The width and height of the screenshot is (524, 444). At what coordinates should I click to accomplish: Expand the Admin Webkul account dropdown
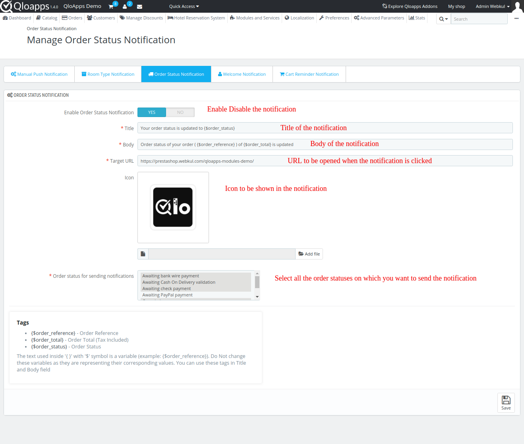point(493,6)
